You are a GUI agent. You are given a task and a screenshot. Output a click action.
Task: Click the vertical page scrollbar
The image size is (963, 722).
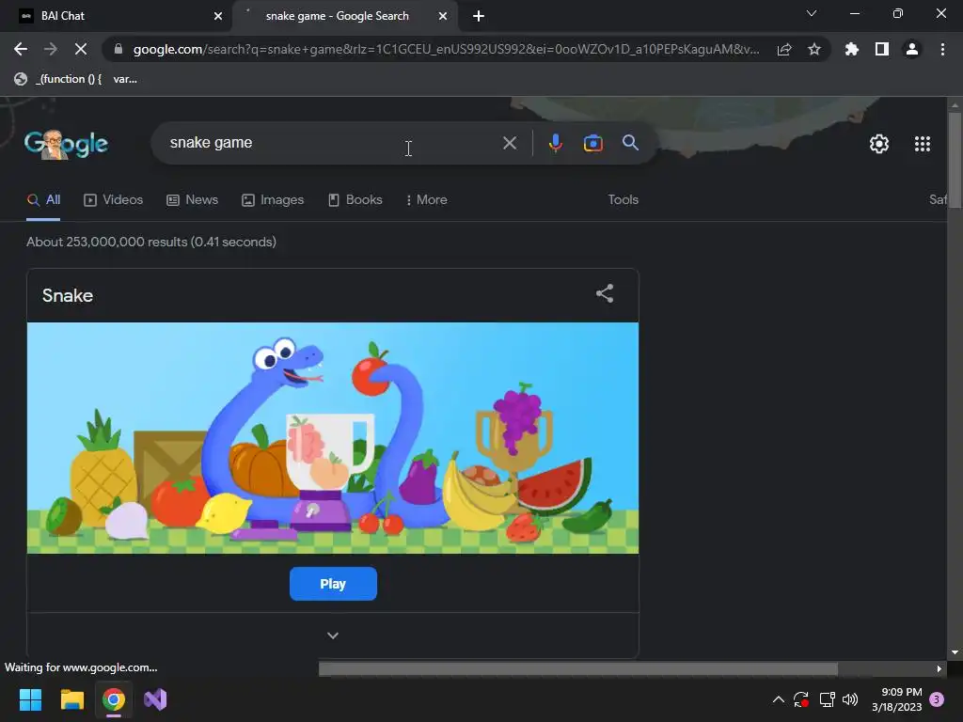click(x=955, y=161)
